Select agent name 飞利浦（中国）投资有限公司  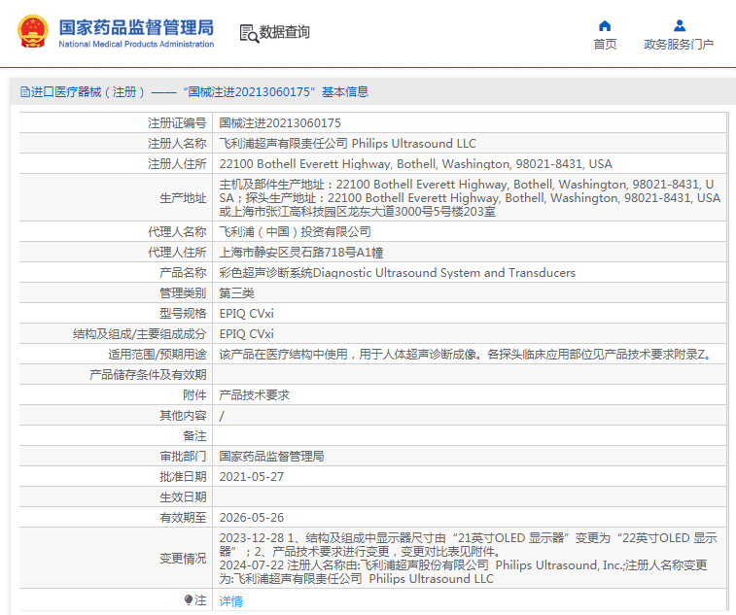[x=296, y=232]
